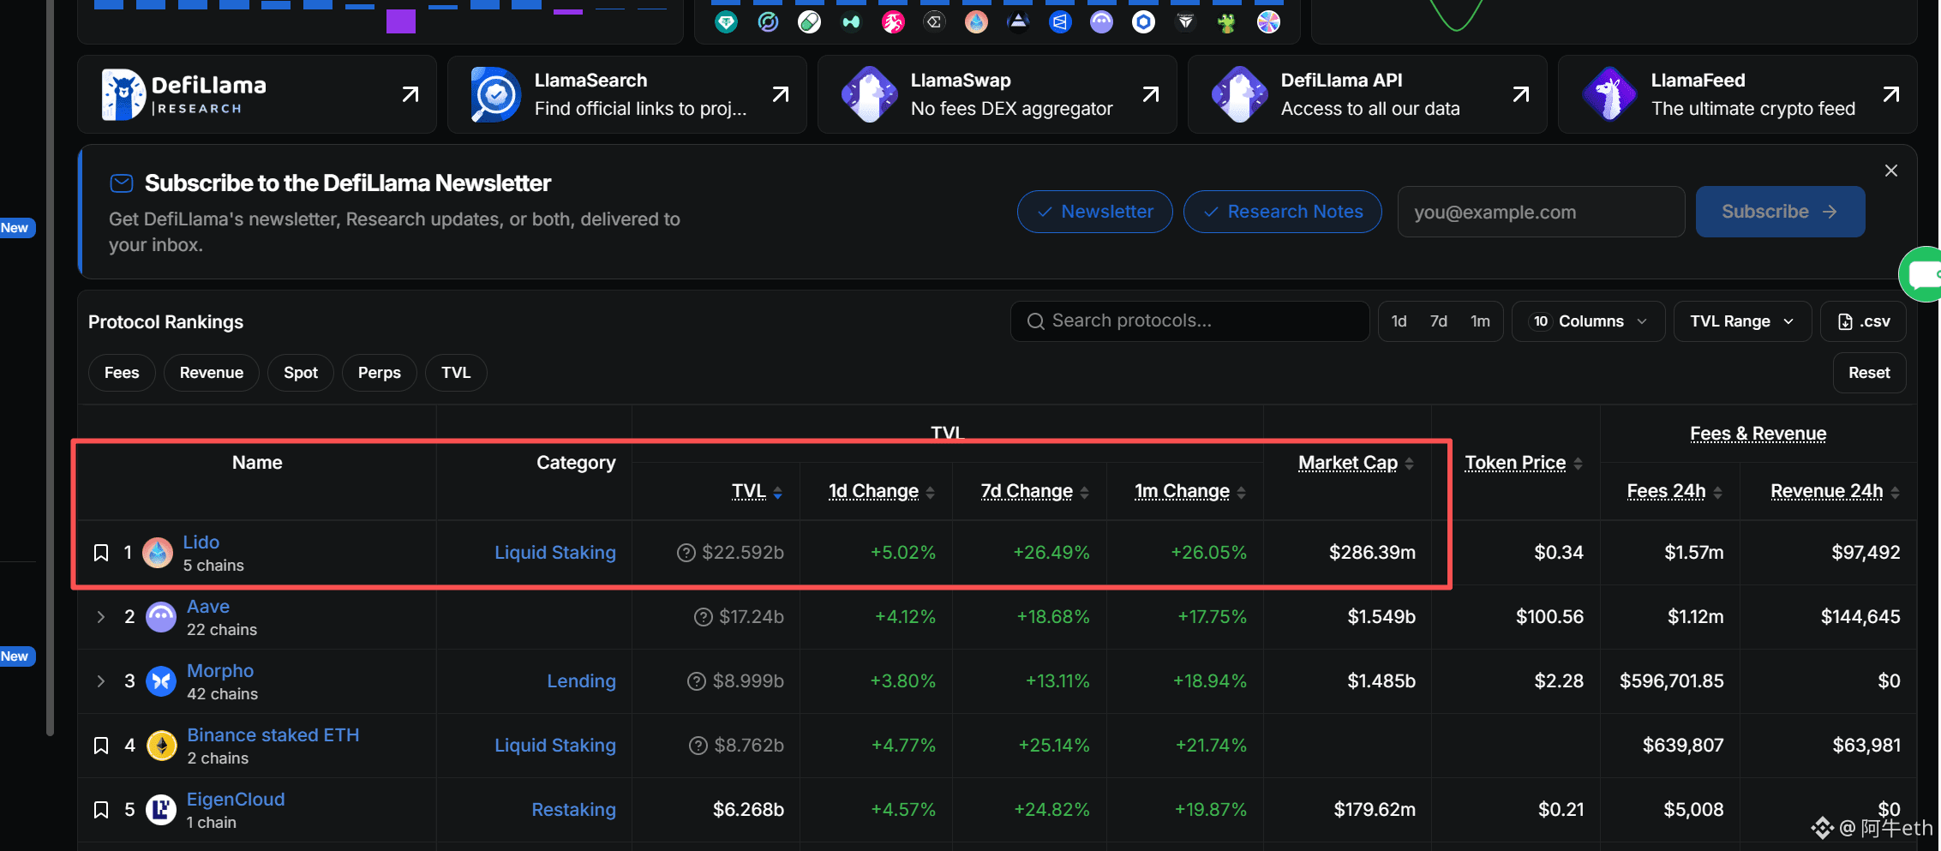
Task: Sort the table by the TVL column header
Action: tap(757, 491)
